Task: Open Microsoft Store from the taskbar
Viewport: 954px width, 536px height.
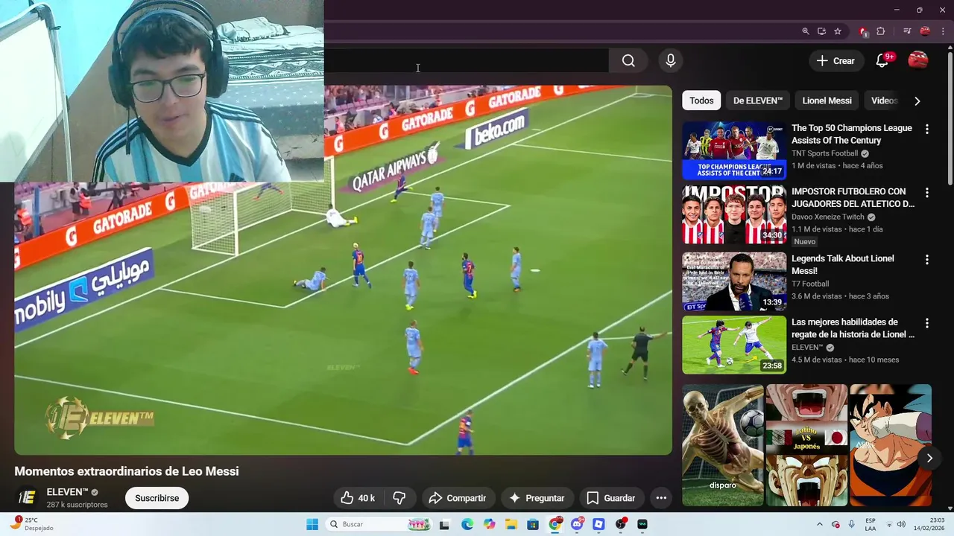Action: click(x=533, y=524)
